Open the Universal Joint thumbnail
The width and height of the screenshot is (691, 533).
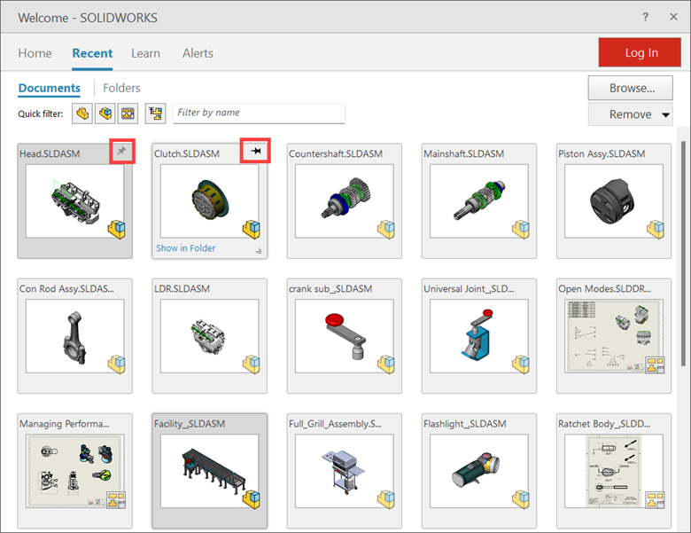pyautogui.click(x=479, y=336)
